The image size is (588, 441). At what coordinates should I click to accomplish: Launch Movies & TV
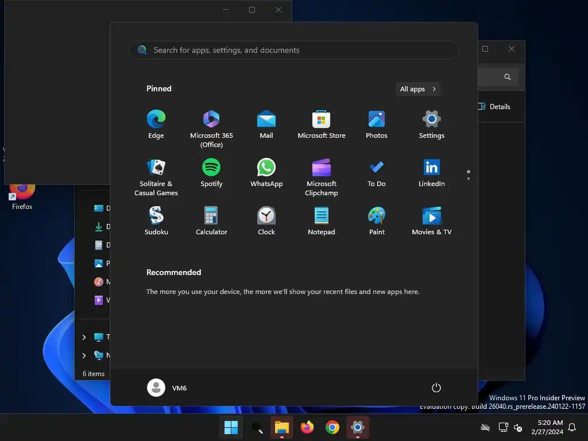(x=432, y=220)
